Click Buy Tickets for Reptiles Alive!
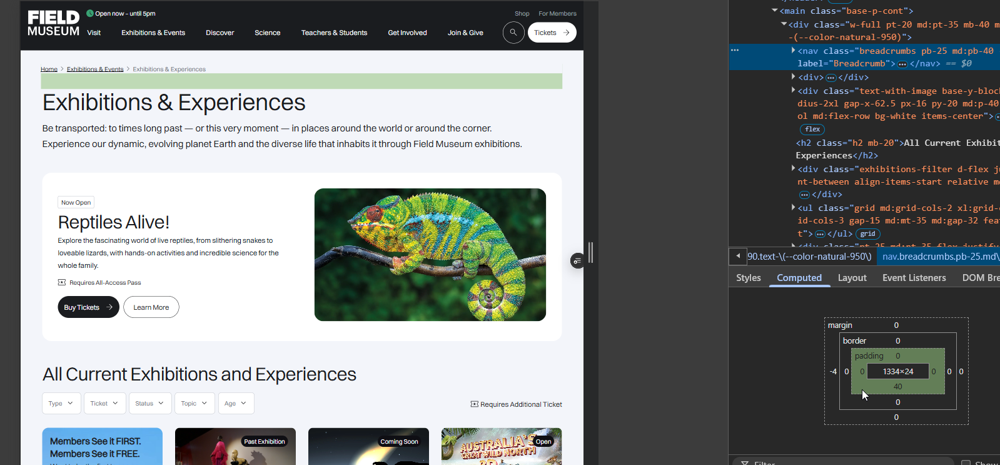The width and height of the screenshot is (1000, 465). [x=88, y=307]
